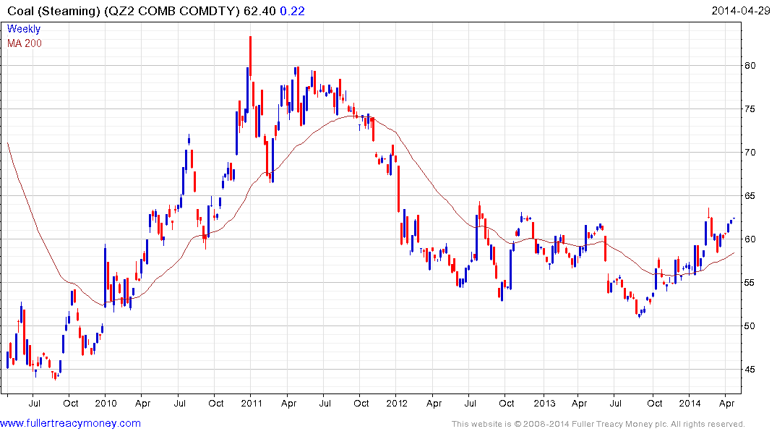The width and height of the screenshot is (777, 434).
Task: Click the 75 price axis label
Action: click(750, 109)
